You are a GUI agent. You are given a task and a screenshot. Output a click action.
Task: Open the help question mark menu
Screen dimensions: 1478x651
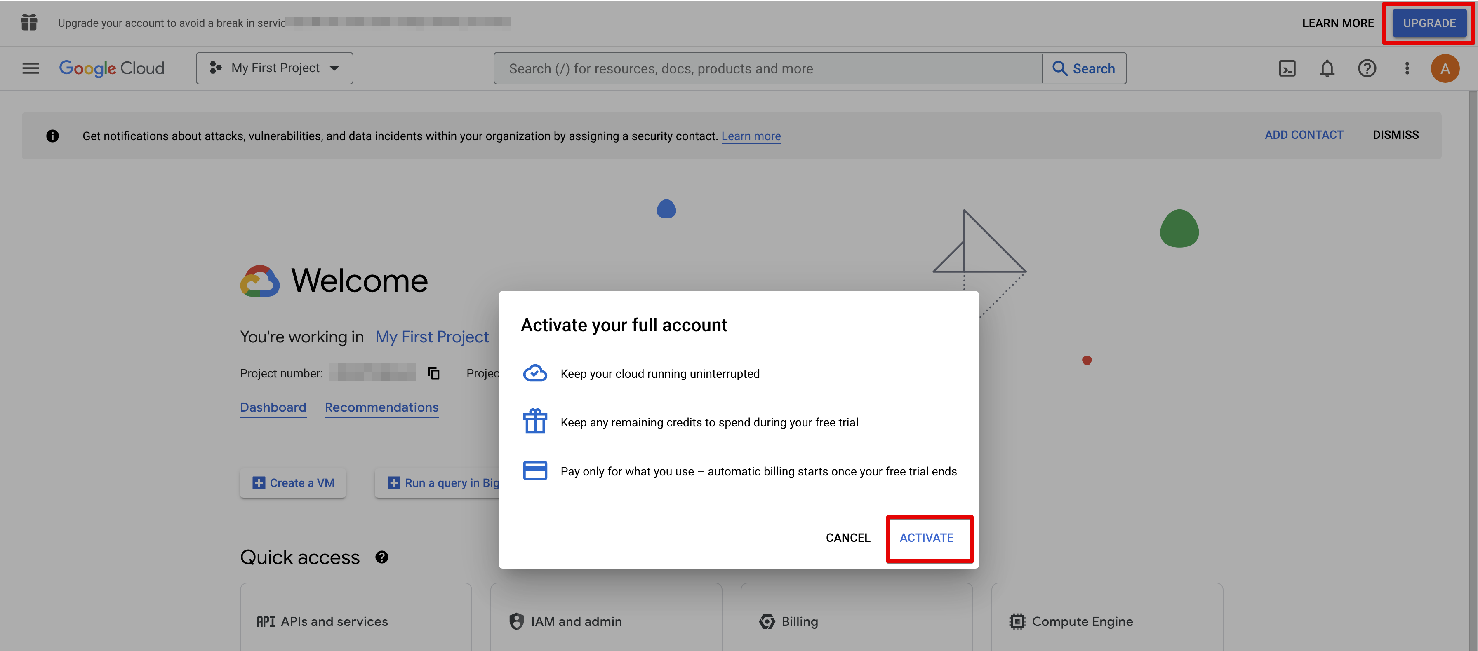click(x=1367, y=68)
